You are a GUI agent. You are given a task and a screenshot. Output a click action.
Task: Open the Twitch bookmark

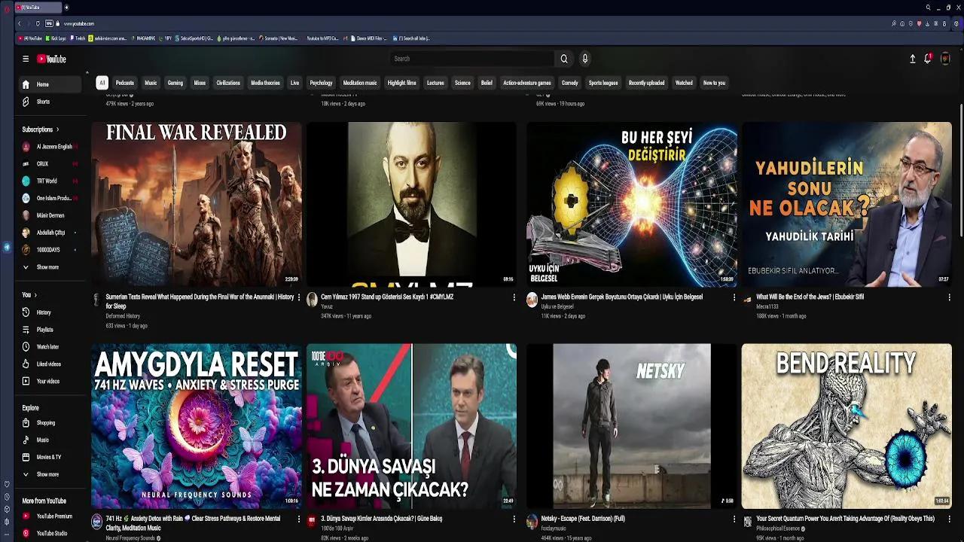point(78,38)
